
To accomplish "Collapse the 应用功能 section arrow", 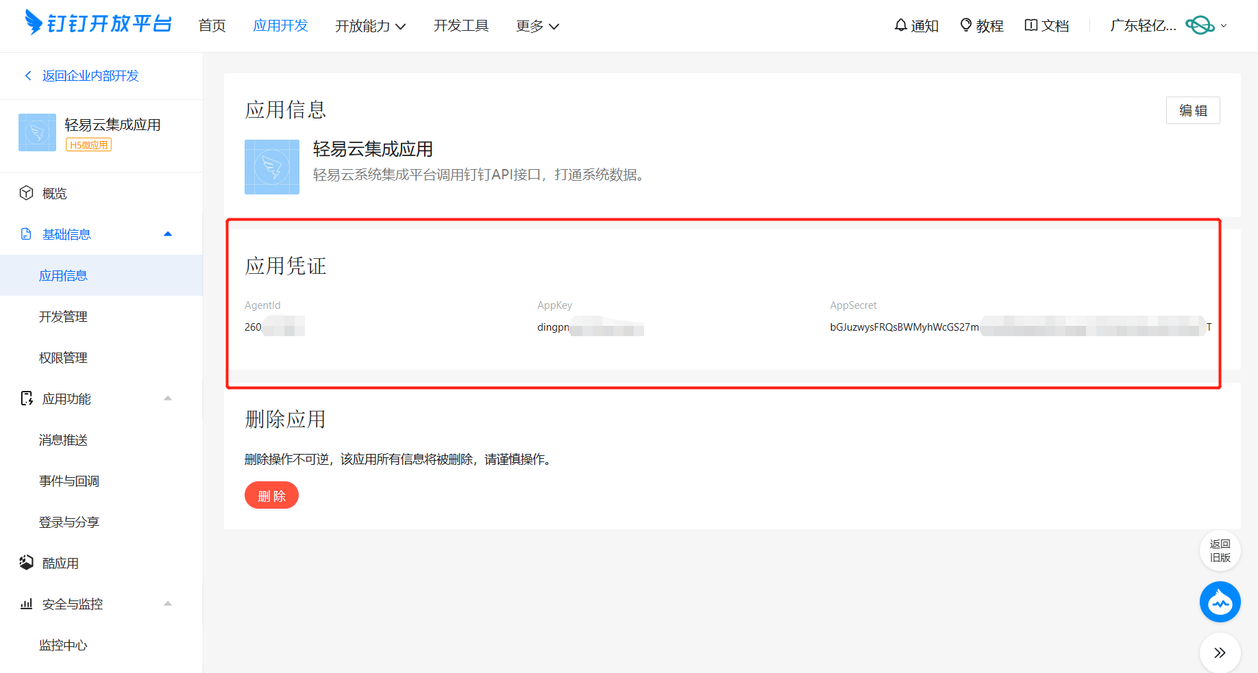I will (x=168, y=398).
